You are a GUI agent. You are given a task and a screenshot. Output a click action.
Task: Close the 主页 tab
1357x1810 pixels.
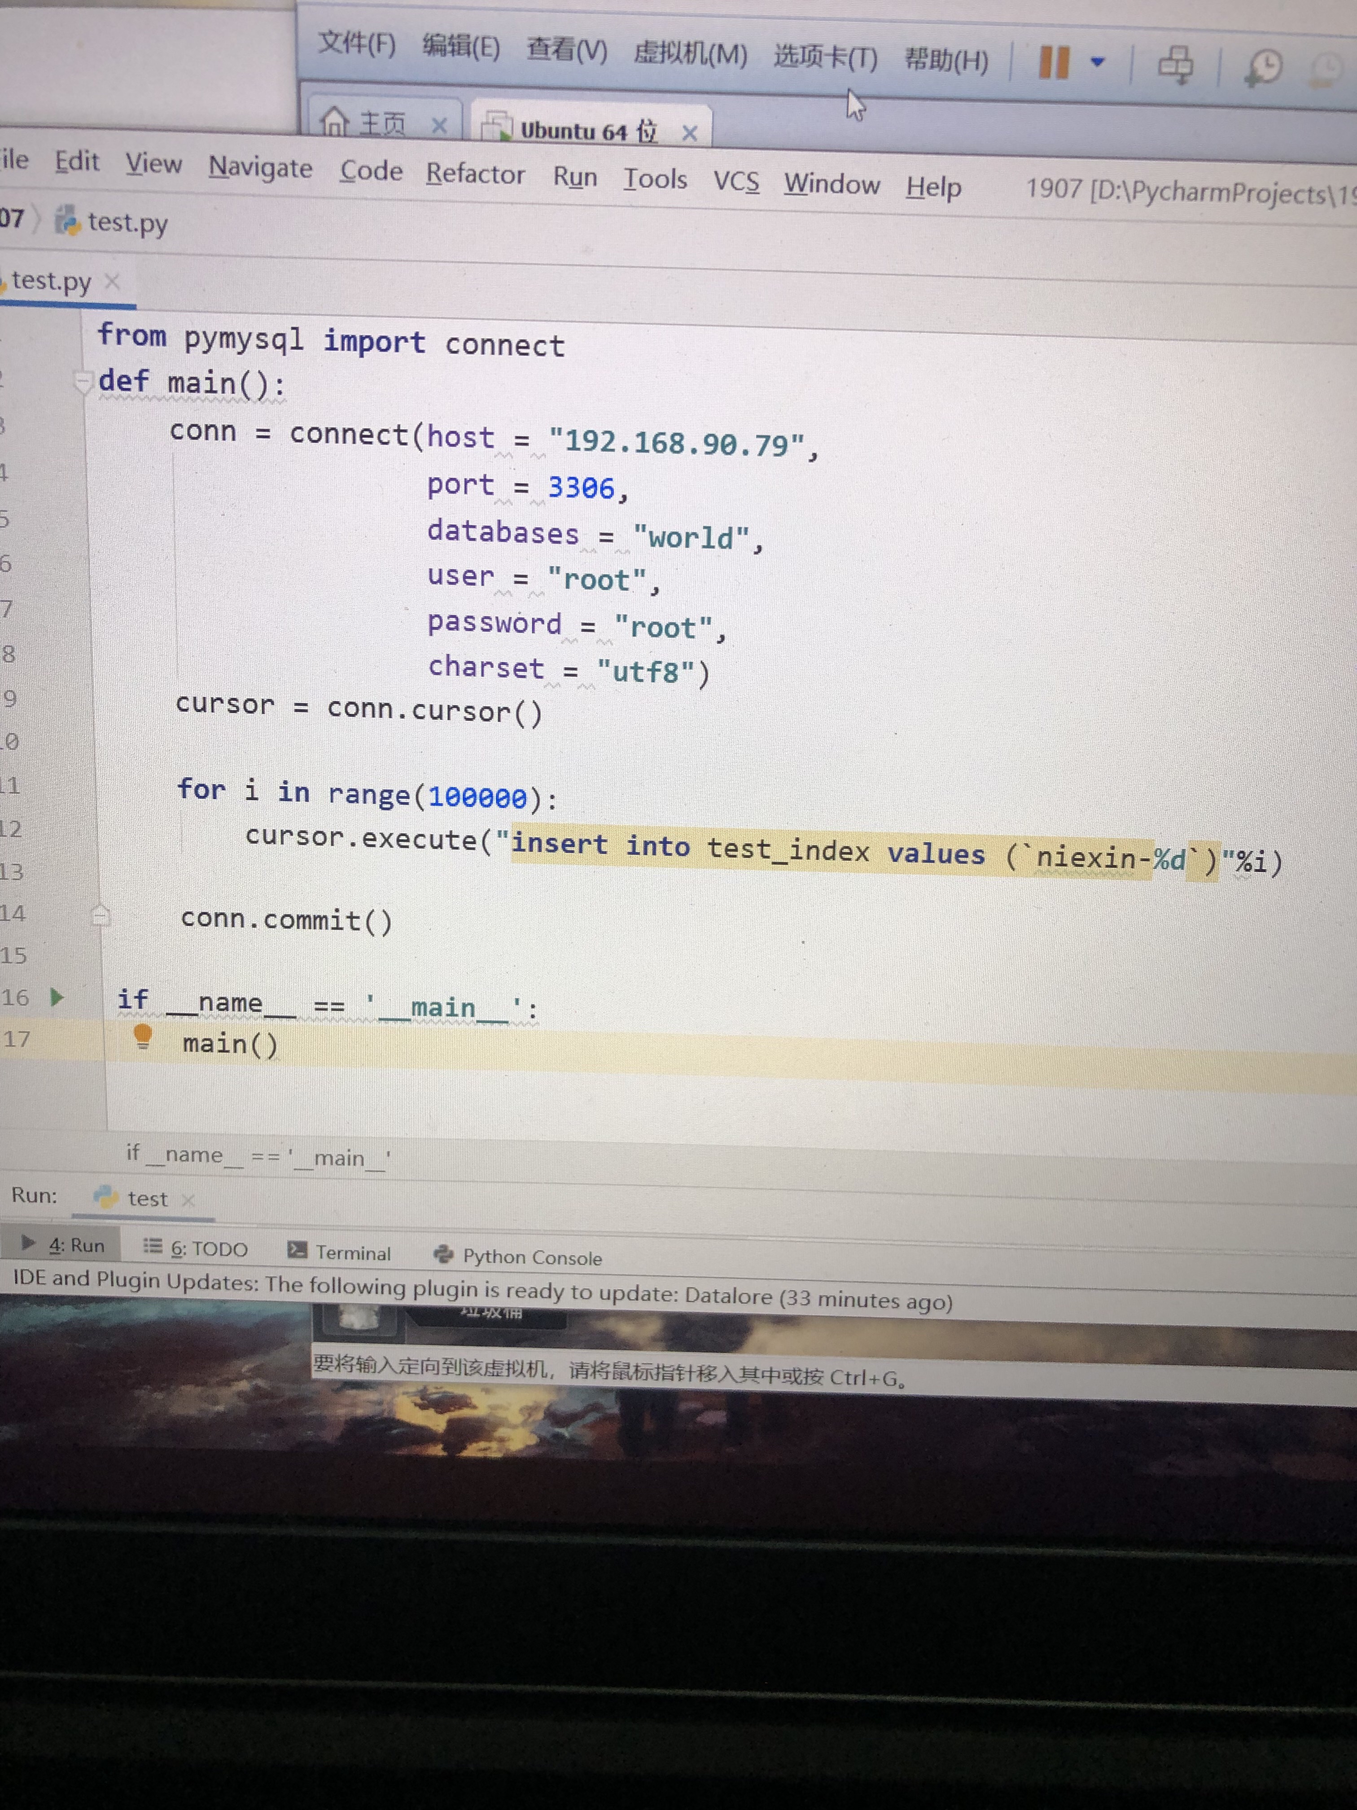click(439, 125)
